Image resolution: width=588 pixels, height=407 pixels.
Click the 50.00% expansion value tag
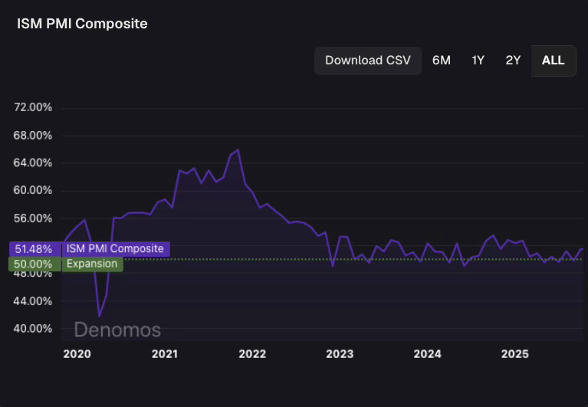pyautogui.click(x=34, y=264)
